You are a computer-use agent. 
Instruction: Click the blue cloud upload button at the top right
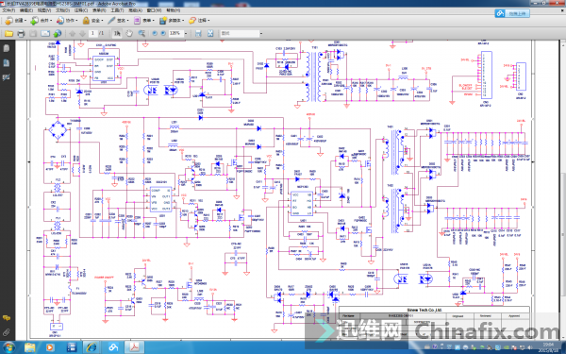pos(512,13)
